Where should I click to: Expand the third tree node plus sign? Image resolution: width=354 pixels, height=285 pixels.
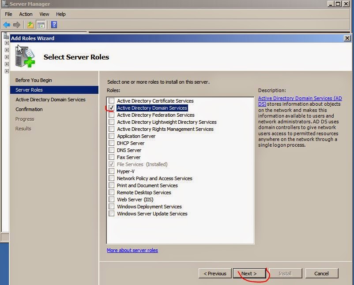click(x=7, y=57)
